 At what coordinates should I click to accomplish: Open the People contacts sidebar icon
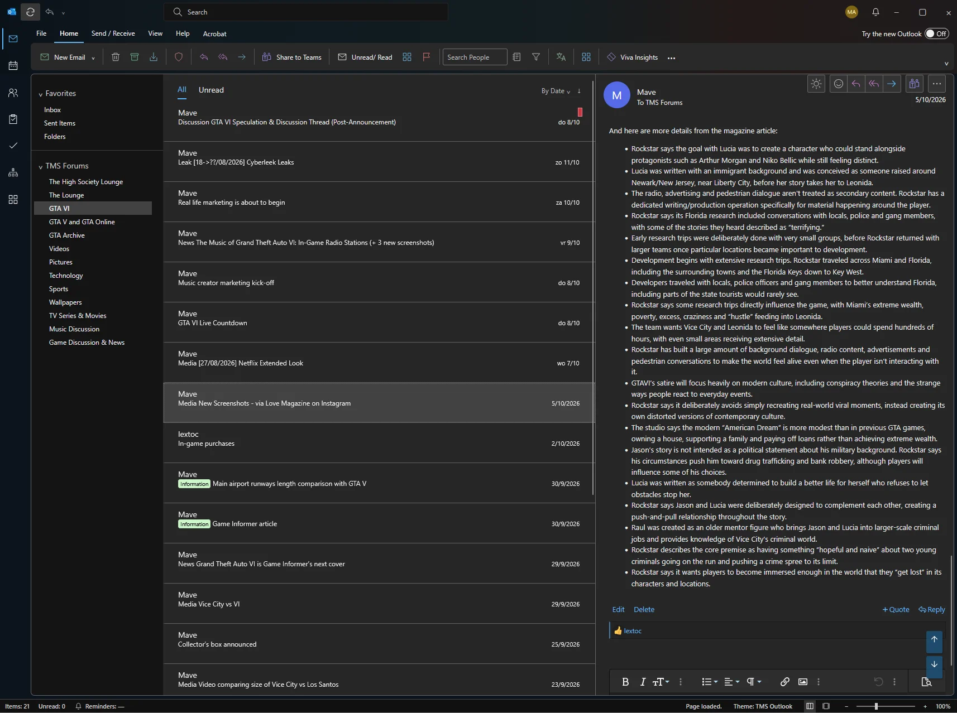[x=13, y=93]
